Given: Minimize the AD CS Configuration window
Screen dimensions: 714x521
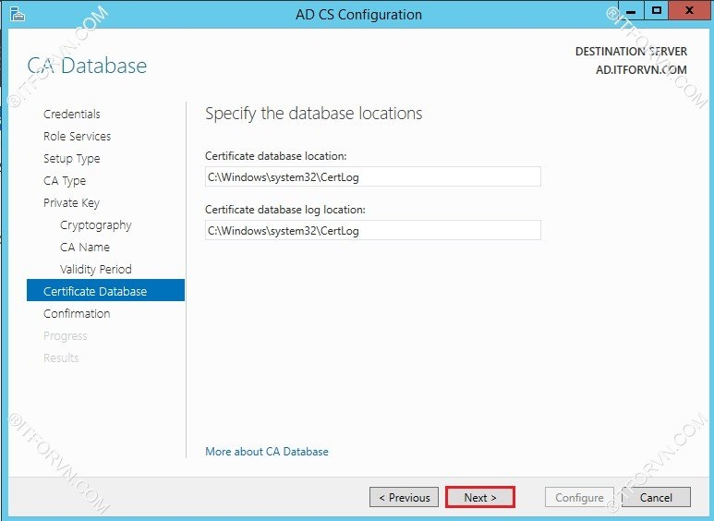Looking at the screenshot, I should coord(632,11).
